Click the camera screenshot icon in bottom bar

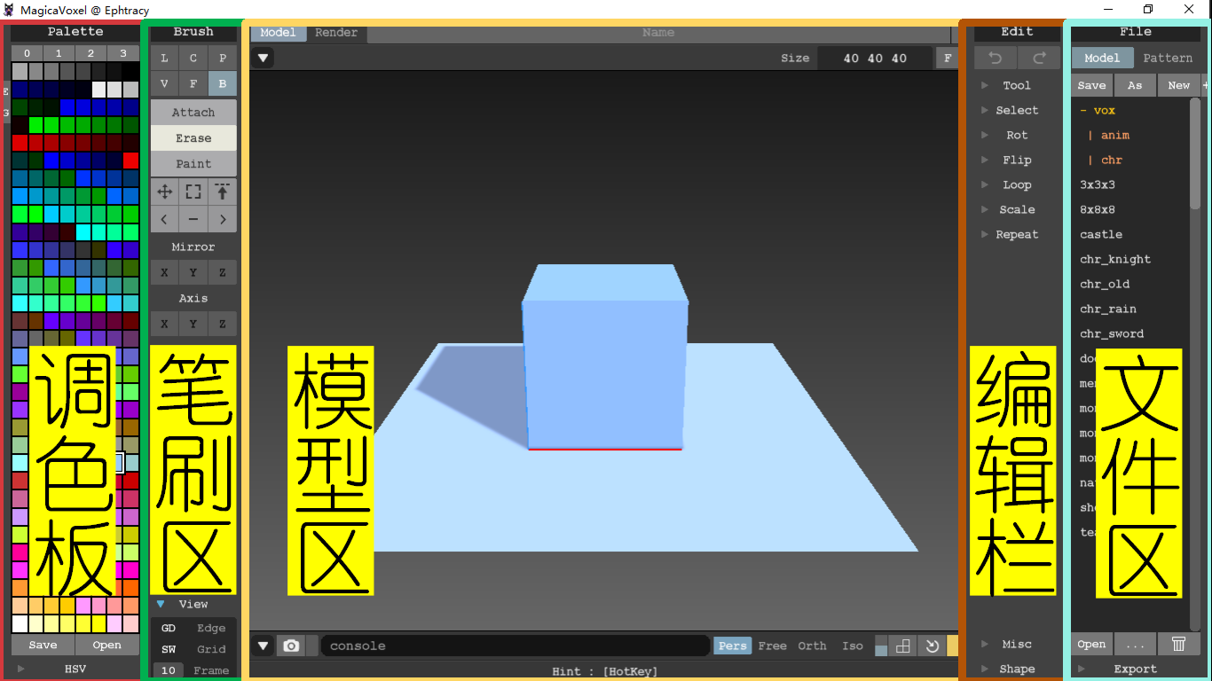click(x=292, y=646)
